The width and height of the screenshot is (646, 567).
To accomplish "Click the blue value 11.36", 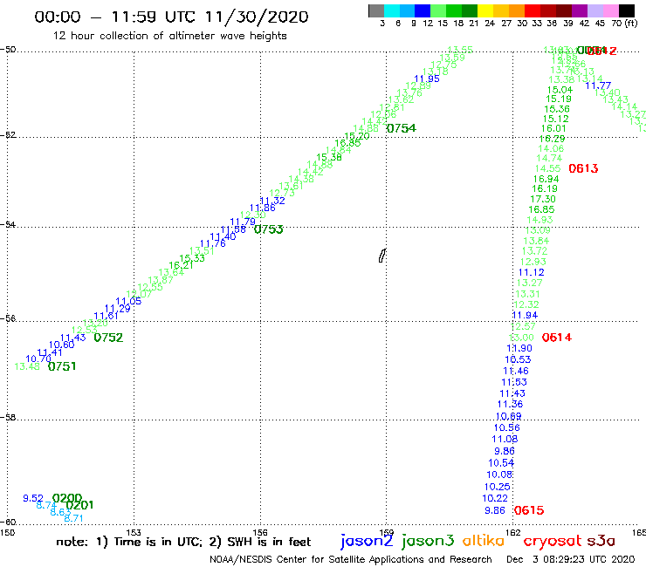I will click(510, 405).
